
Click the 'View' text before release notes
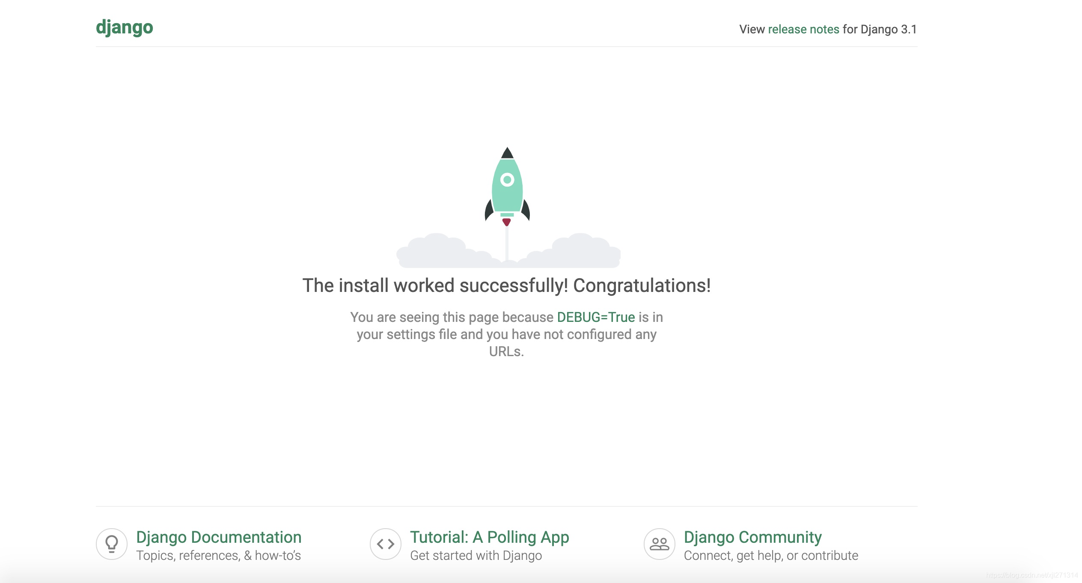pyautogui.click(x=752, y=29)
